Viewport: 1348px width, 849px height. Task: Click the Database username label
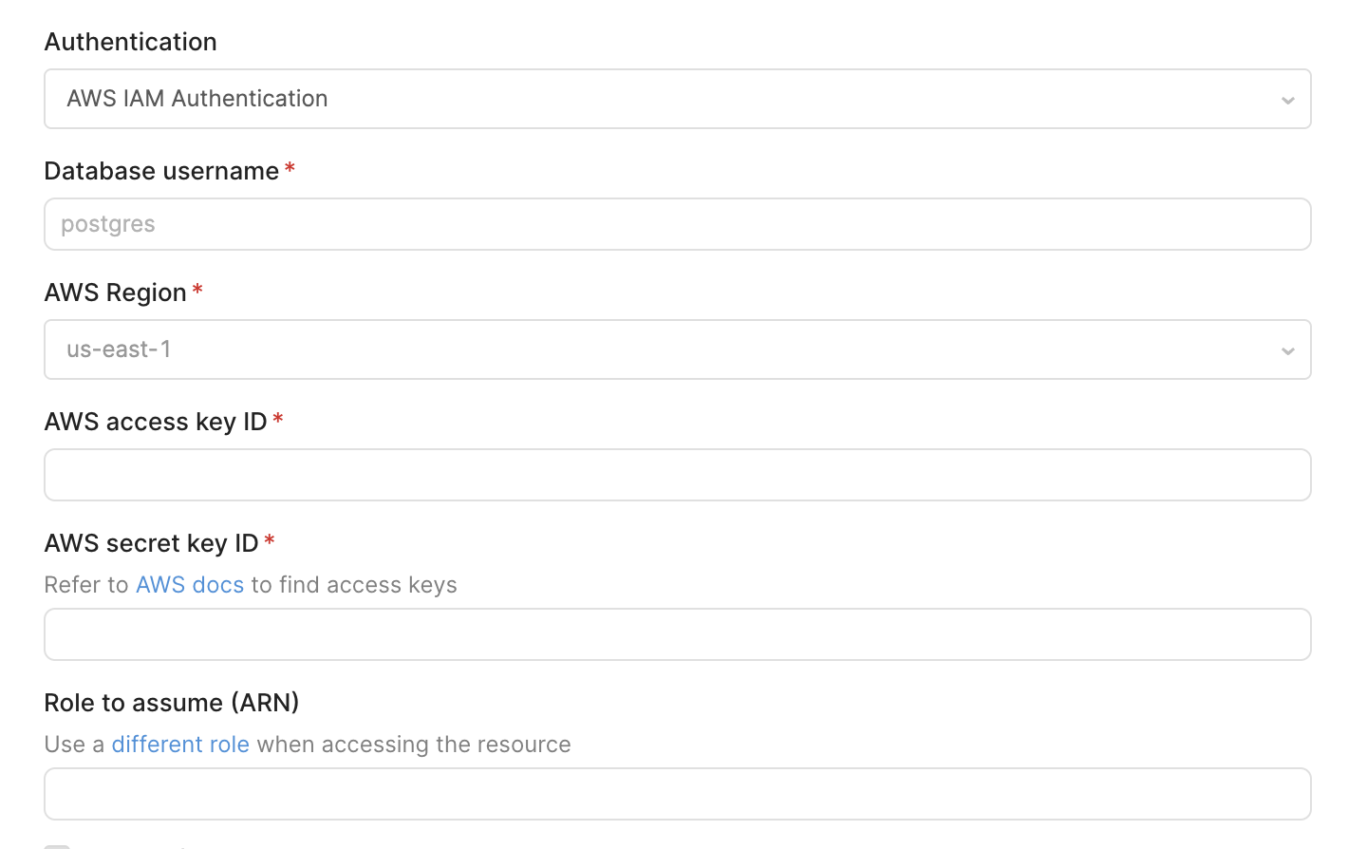point(161,171)
